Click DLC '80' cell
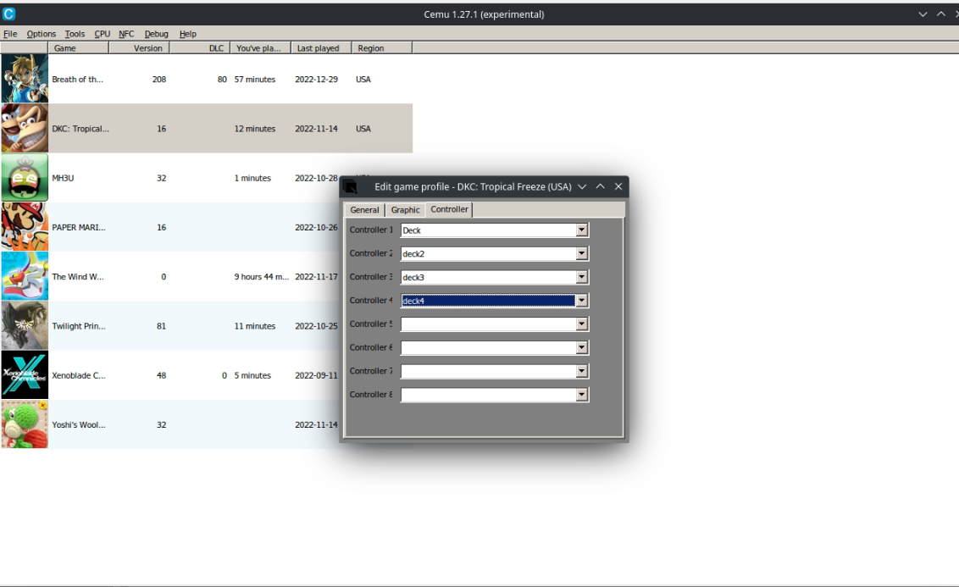 coord(222,79)
